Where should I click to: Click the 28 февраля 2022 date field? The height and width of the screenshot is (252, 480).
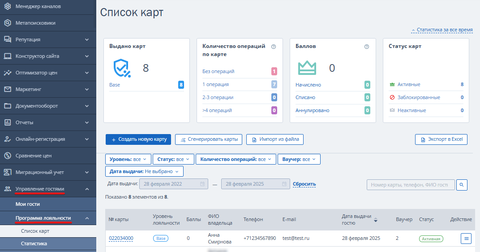click(174, 184)
